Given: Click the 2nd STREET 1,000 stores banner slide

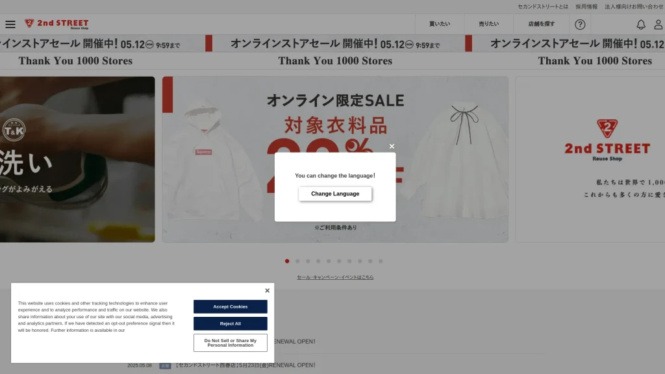Looking at the screenshot, I should pyautogui.click(x=590, y=160).
